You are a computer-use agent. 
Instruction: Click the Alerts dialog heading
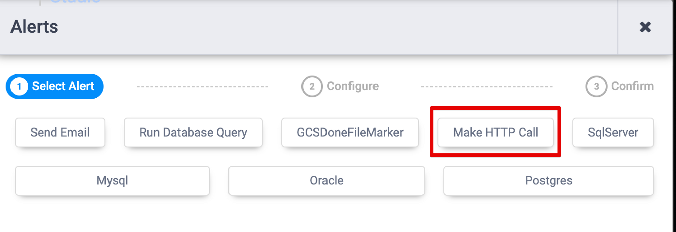[x=34, y=27]
